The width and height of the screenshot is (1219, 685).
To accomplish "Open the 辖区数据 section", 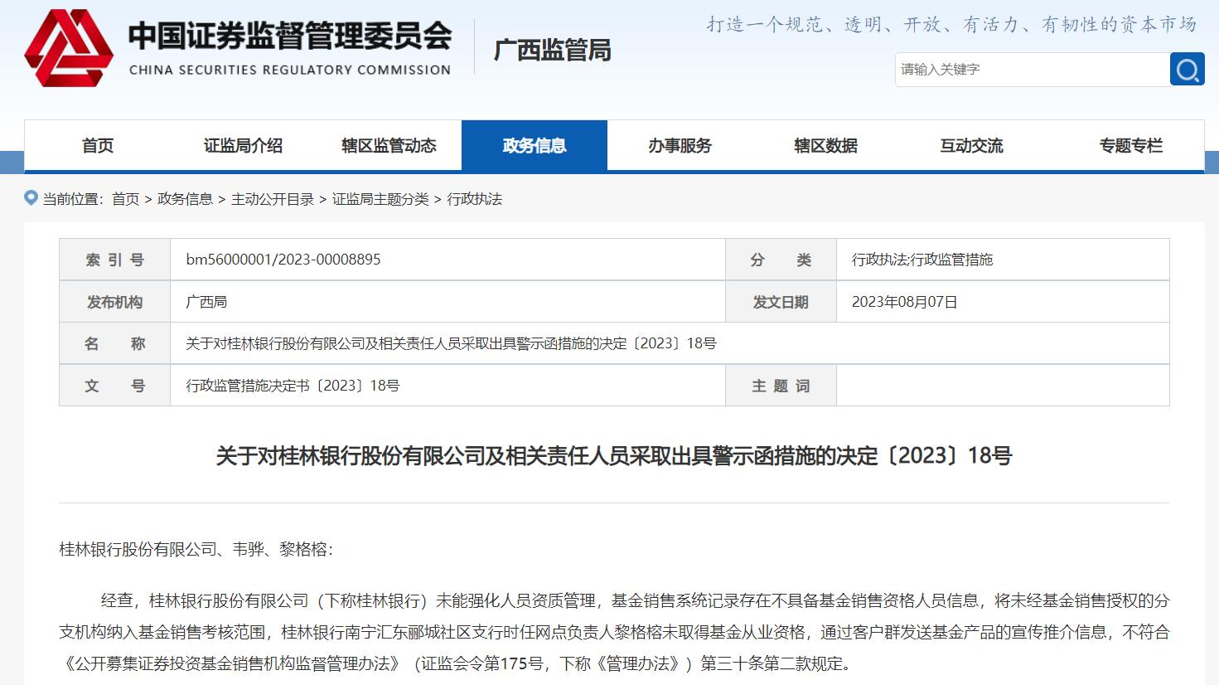I will coord(825,144).
